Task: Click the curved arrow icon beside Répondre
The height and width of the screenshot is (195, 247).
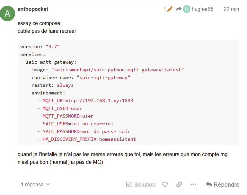Action: pos(209,184)
